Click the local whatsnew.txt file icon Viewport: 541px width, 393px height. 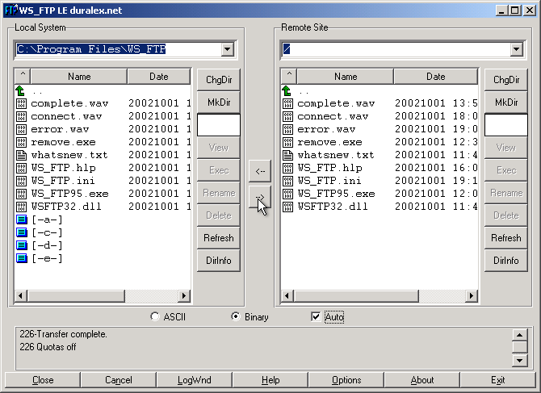tap(21, 155)
